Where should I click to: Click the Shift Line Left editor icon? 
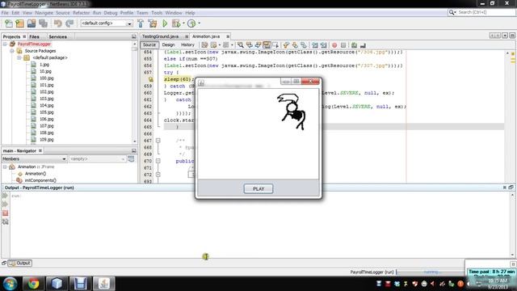point(315,45)
